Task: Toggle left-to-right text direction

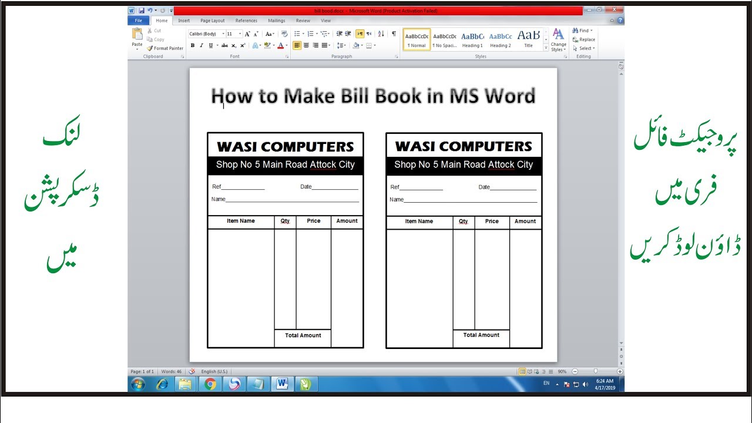Action: point(360,33)
